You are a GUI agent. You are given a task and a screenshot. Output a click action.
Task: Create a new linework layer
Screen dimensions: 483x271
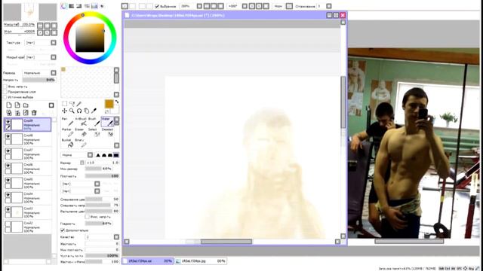click(x=17, y=105)
